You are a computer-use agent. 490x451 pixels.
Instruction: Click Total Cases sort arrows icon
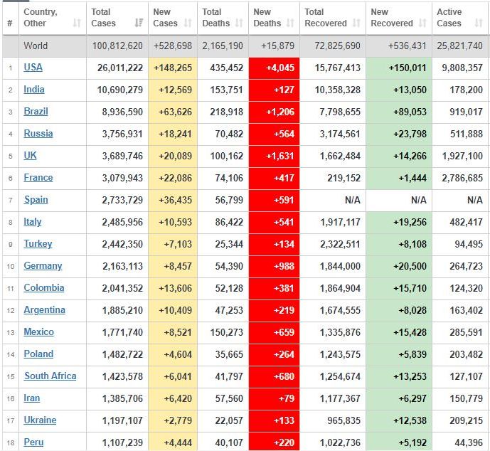pos(139,23)
